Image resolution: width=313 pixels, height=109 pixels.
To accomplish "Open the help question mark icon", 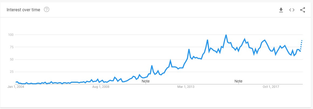I will (x=47, y=9).
